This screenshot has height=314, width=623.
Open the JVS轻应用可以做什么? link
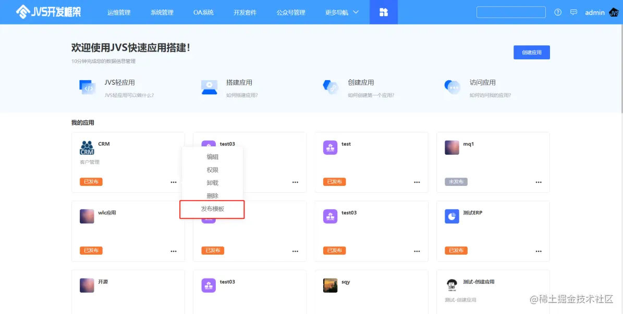129,95
